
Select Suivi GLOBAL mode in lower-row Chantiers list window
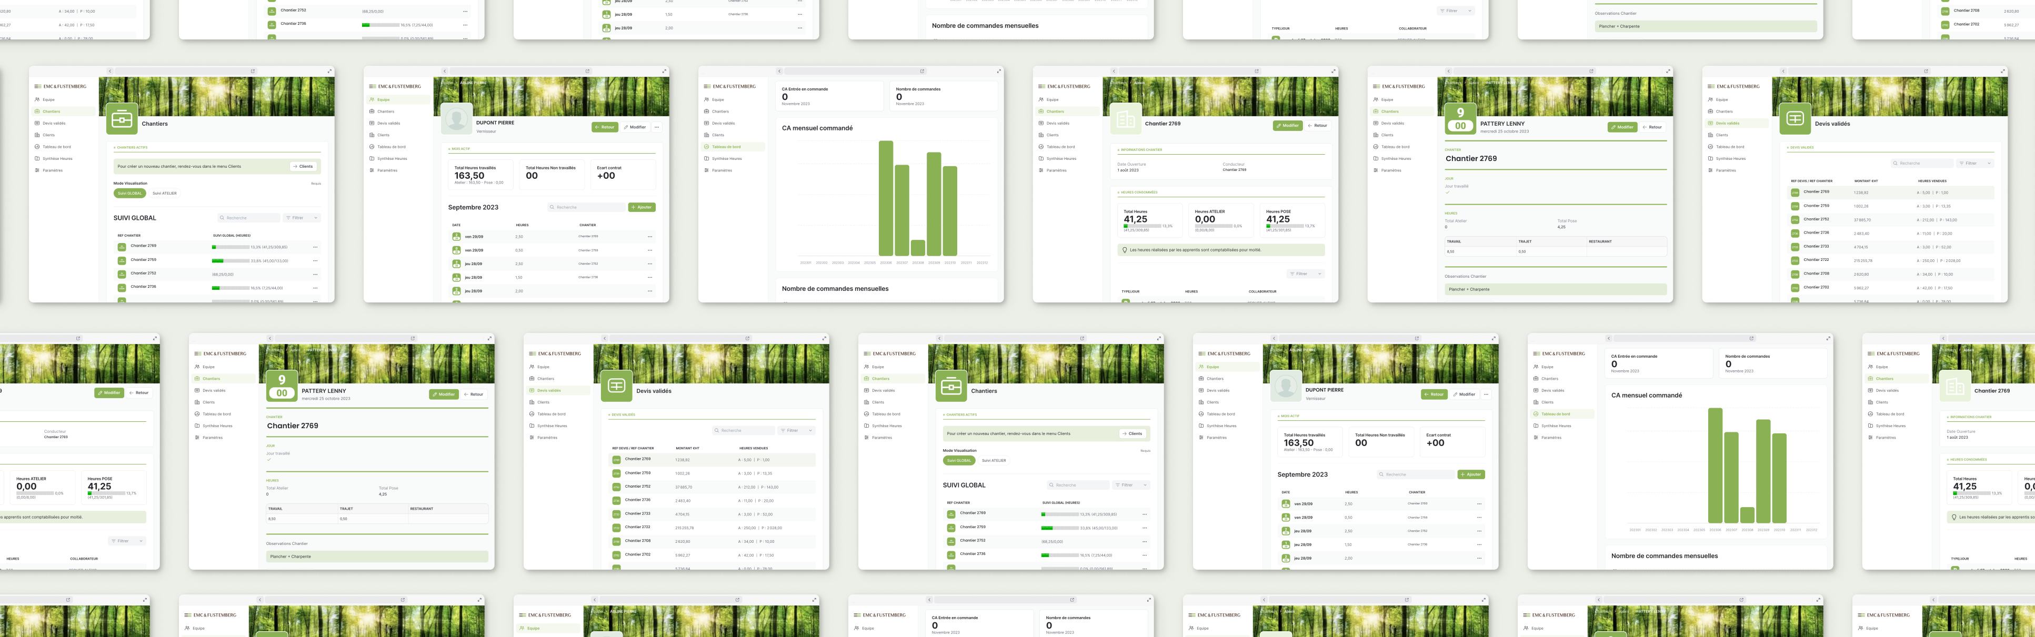(x=959, y=460)
